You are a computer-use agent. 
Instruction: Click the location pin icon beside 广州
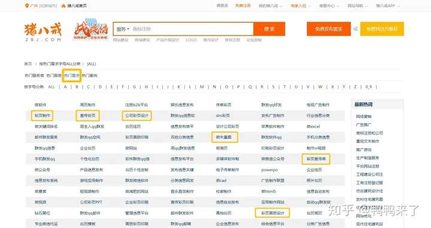pos(27,6)
